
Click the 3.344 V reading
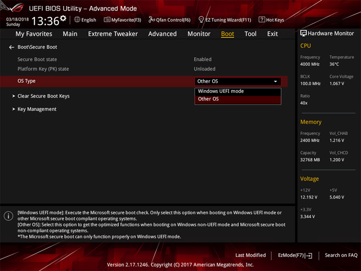[x=307, y=217]
